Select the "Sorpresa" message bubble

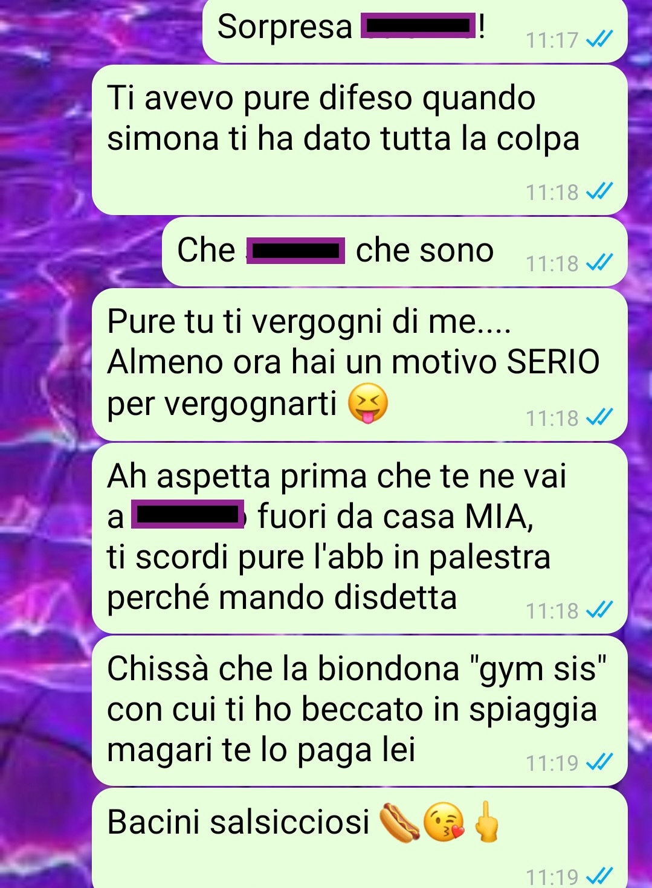pos(415,30)
